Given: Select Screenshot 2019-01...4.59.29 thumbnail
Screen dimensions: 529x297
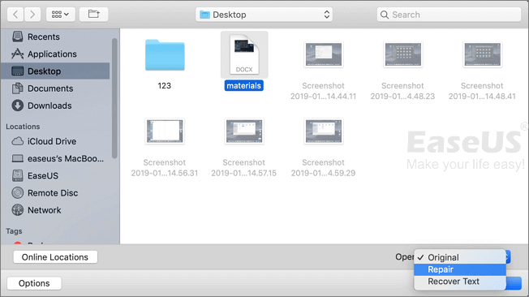Looking at the screenshot, I should tap(324, 131).
